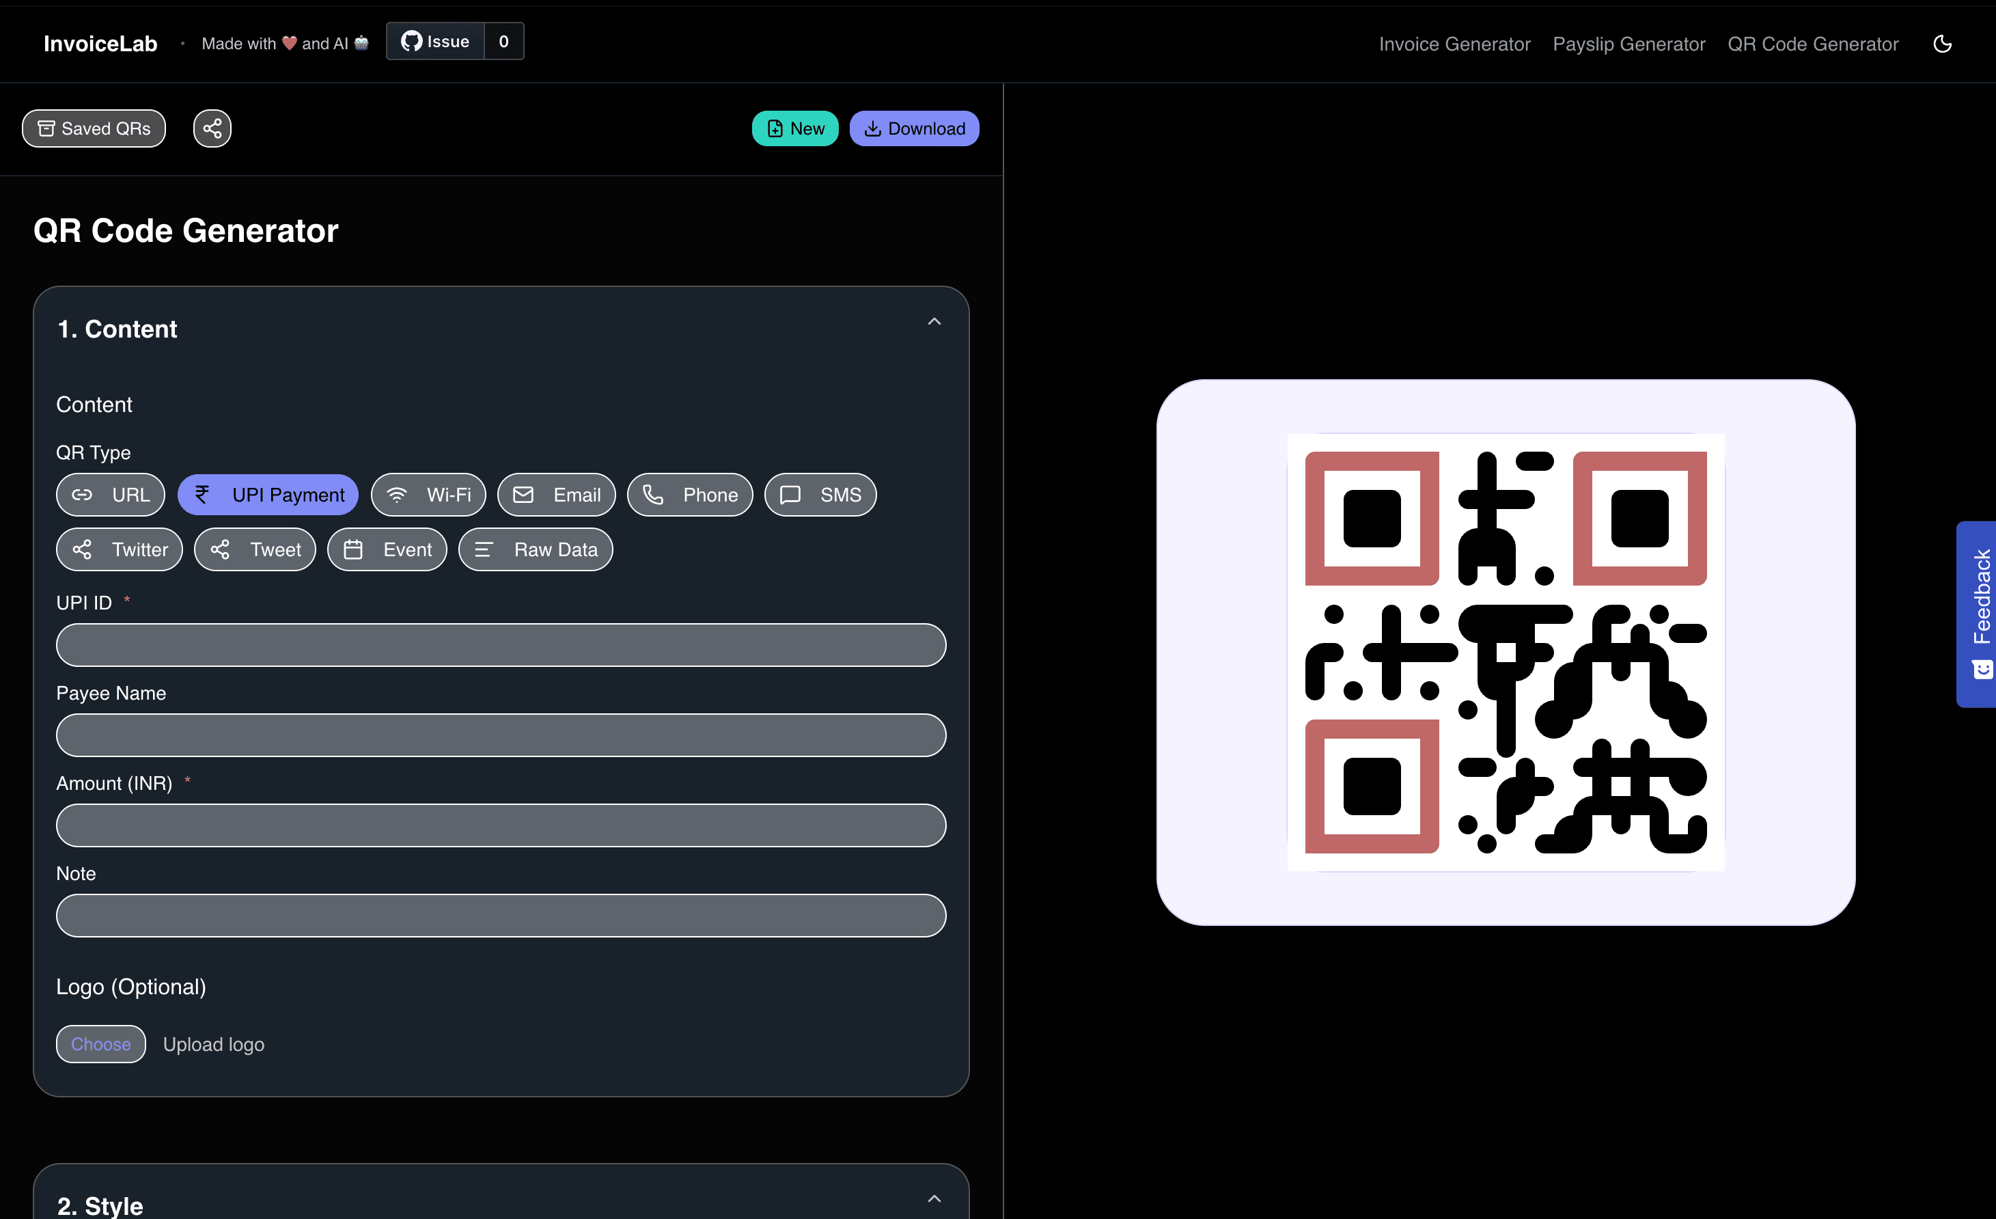Click the '1. Content' section heading

117,329
